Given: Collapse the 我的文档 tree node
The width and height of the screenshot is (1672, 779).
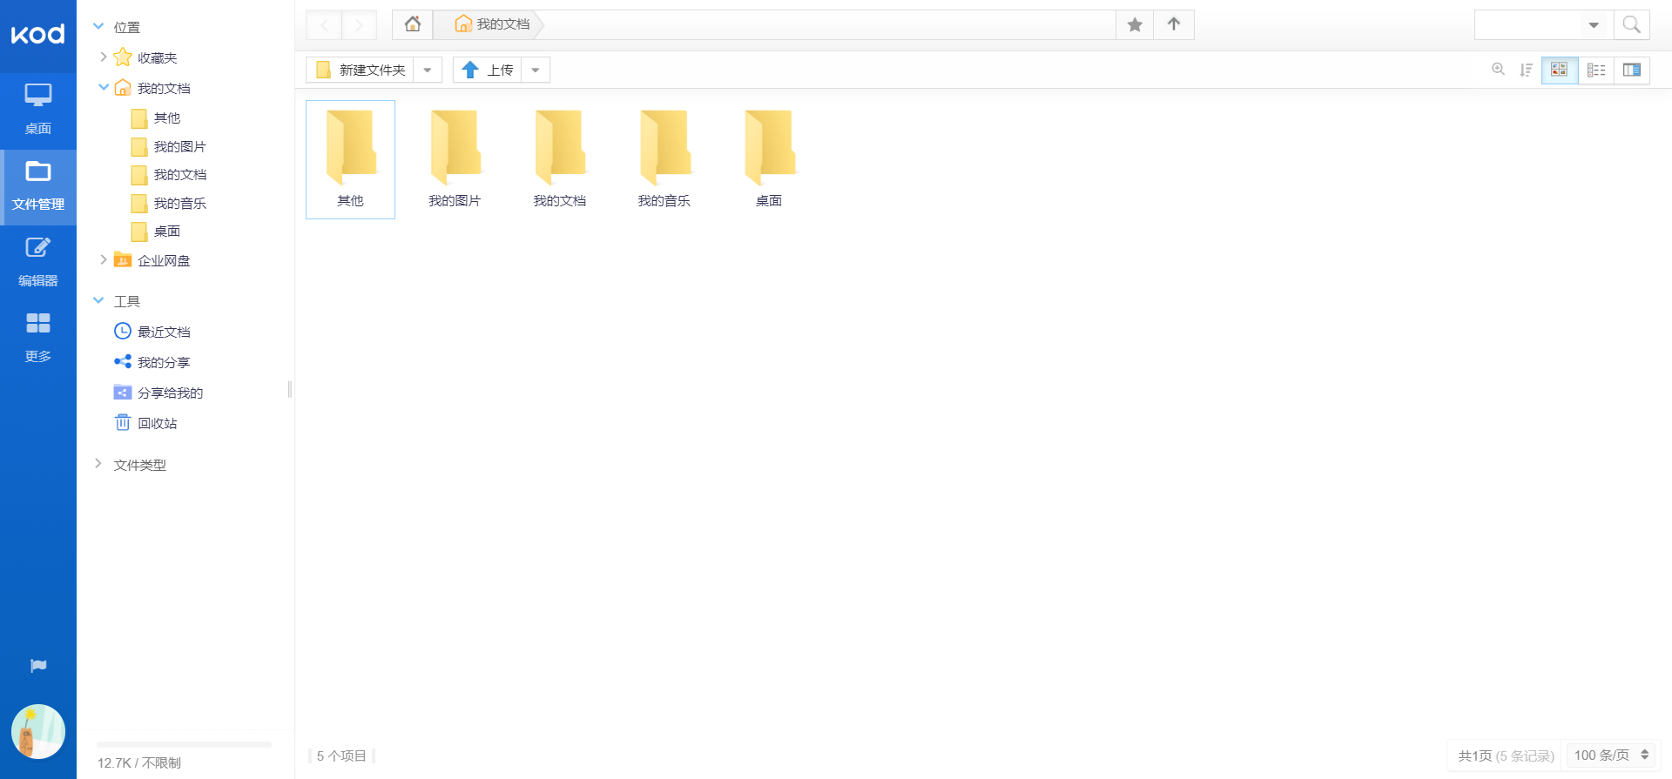Looking at the screenshot, I should pyautogui.click(x=104, y=87).
